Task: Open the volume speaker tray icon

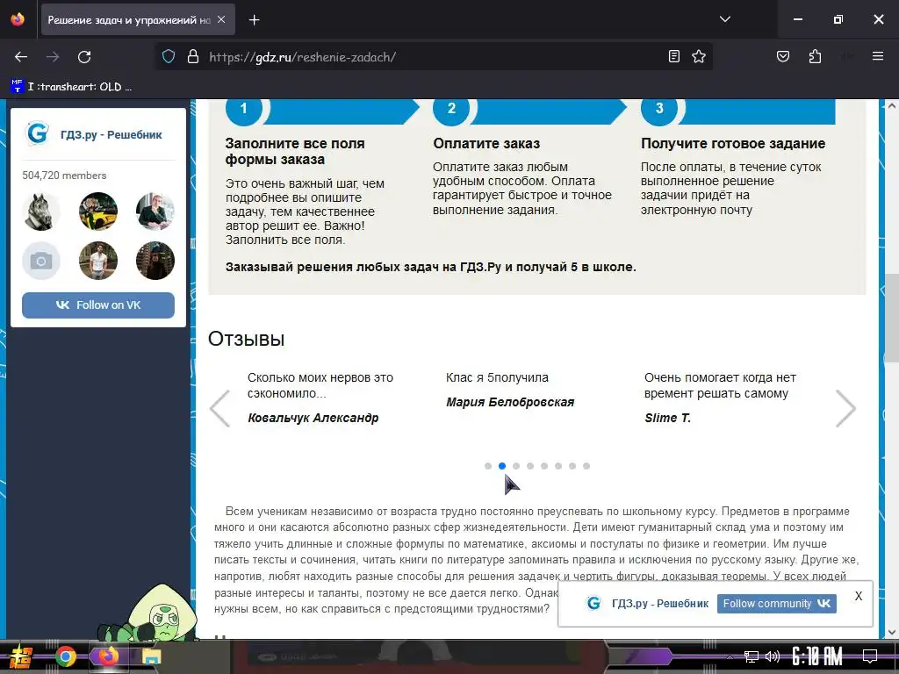Action: [x=773, y=656]
